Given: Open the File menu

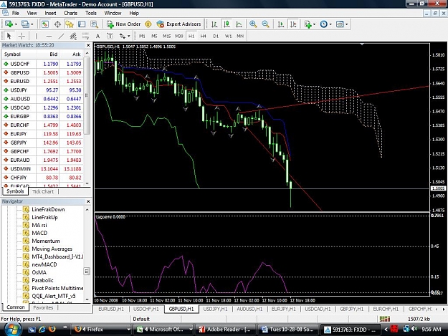Looking at the screenshot, I should click(16, 13).
